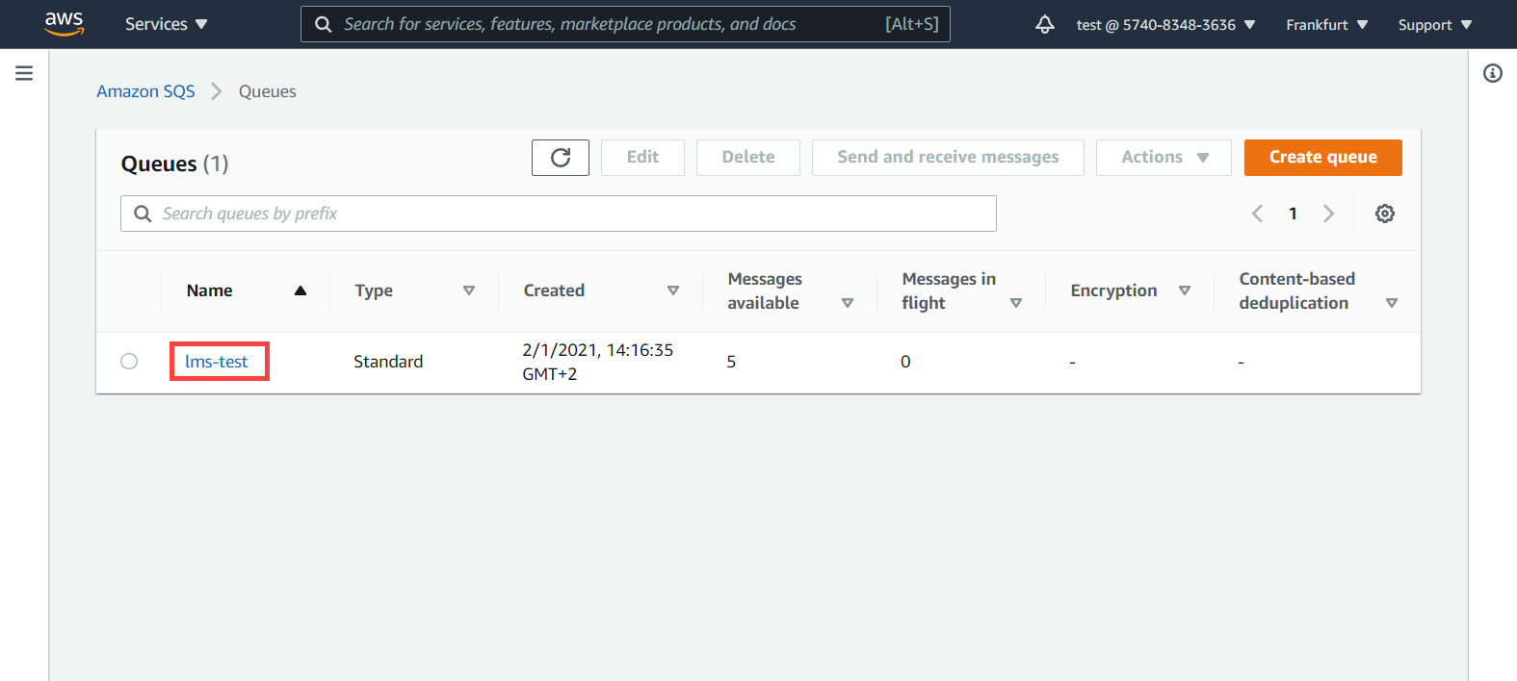Open table preferences gear icon
The height and width of the screenshot is (681, 1517).
click(x=1384, y=214)
